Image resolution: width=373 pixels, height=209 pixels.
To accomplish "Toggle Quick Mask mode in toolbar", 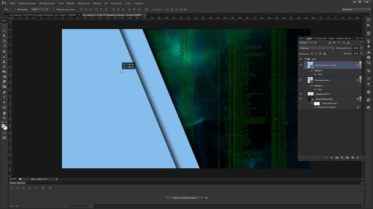I will pyautogui.click(x=4, y=133).
